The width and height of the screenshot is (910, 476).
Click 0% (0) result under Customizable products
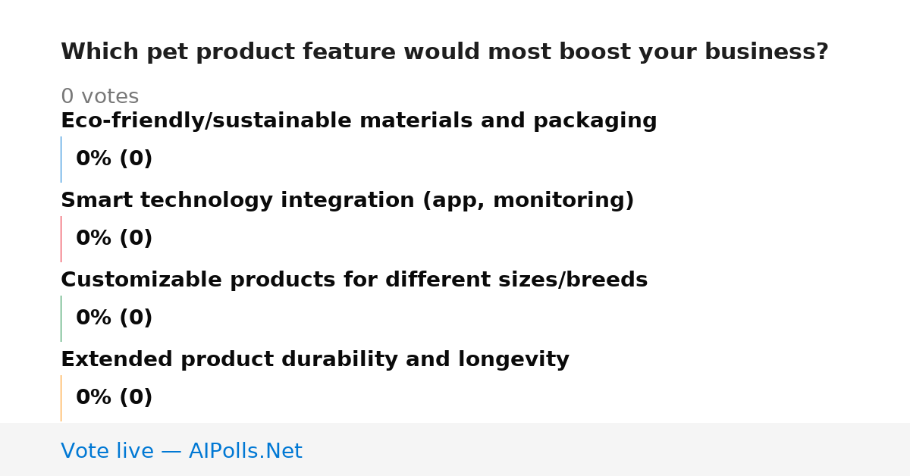(114, 318)
